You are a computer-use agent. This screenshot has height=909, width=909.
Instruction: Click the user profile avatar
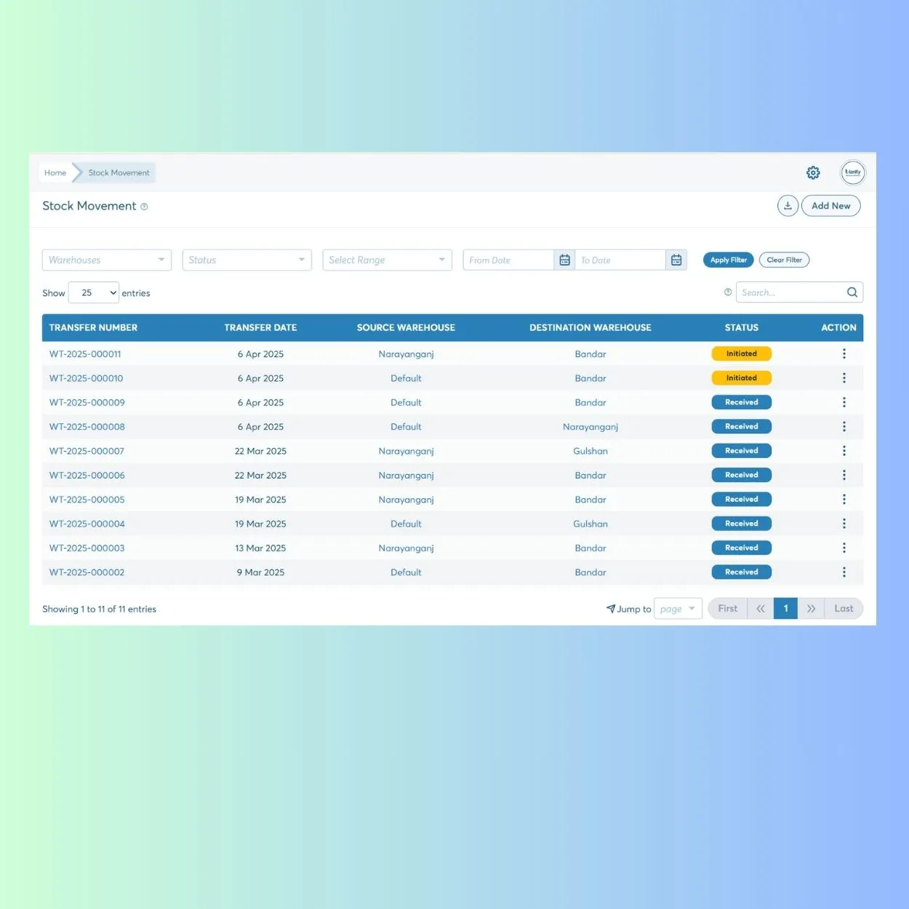tap(852, 172)
